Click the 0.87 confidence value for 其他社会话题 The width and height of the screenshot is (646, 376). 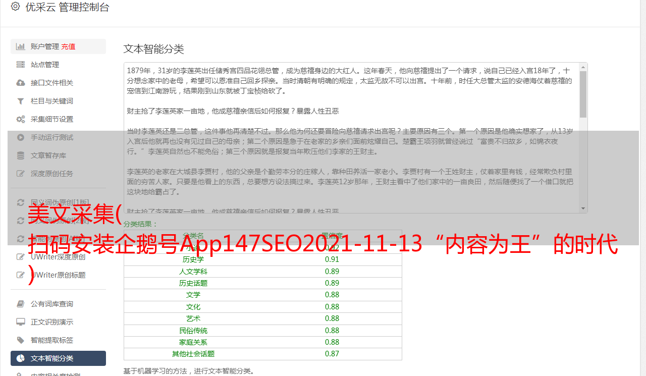(332, 354)
